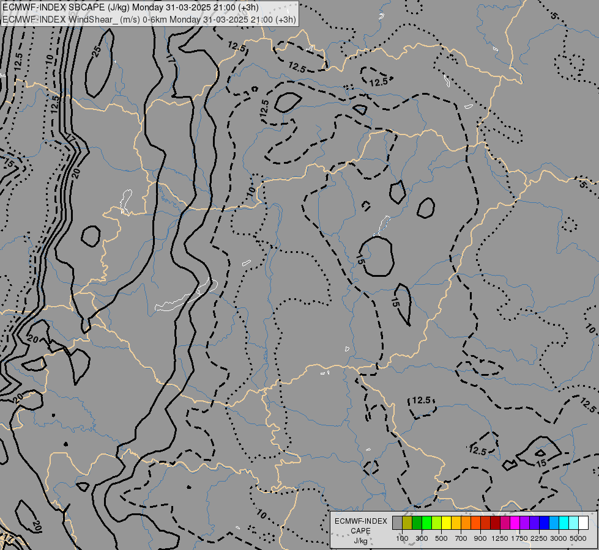
Task: Click the 1250 value on legend scale
Action: tap(500, 538)
